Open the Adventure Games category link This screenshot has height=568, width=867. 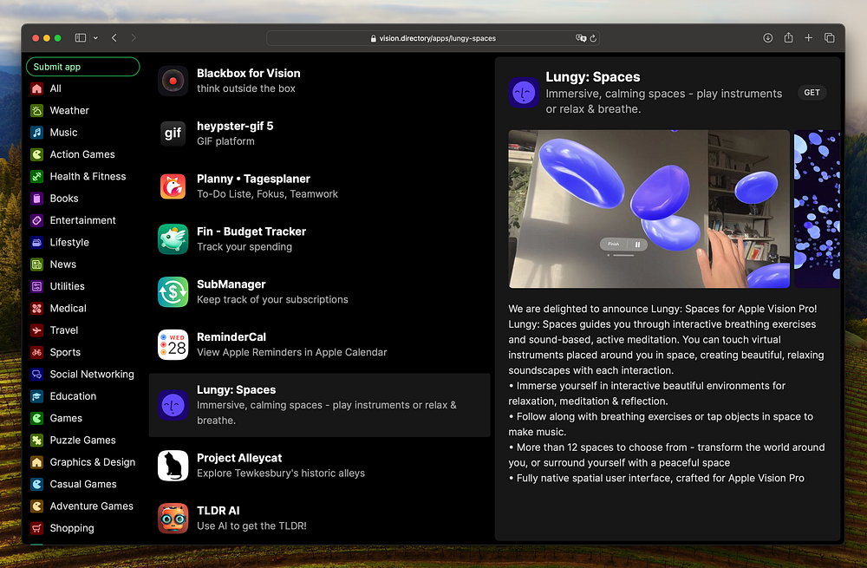91,506
